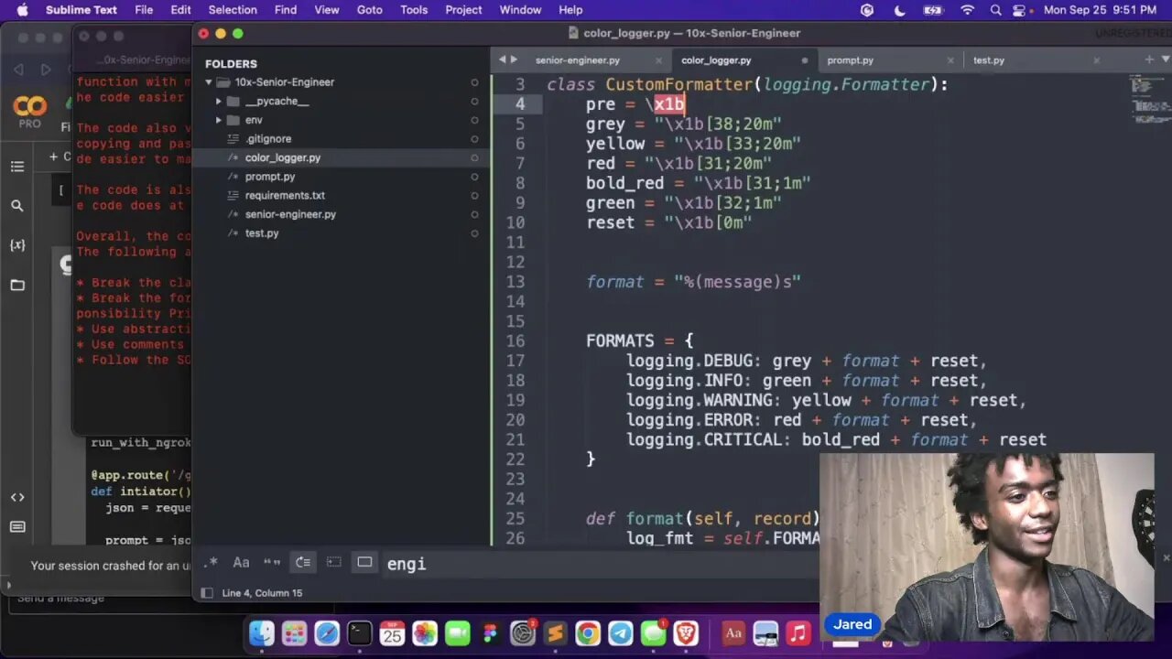
Task: Open the Find menu
Action: (x=286, y=10)
